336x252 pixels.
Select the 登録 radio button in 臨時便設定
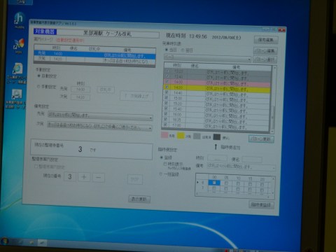coord(161,157)
